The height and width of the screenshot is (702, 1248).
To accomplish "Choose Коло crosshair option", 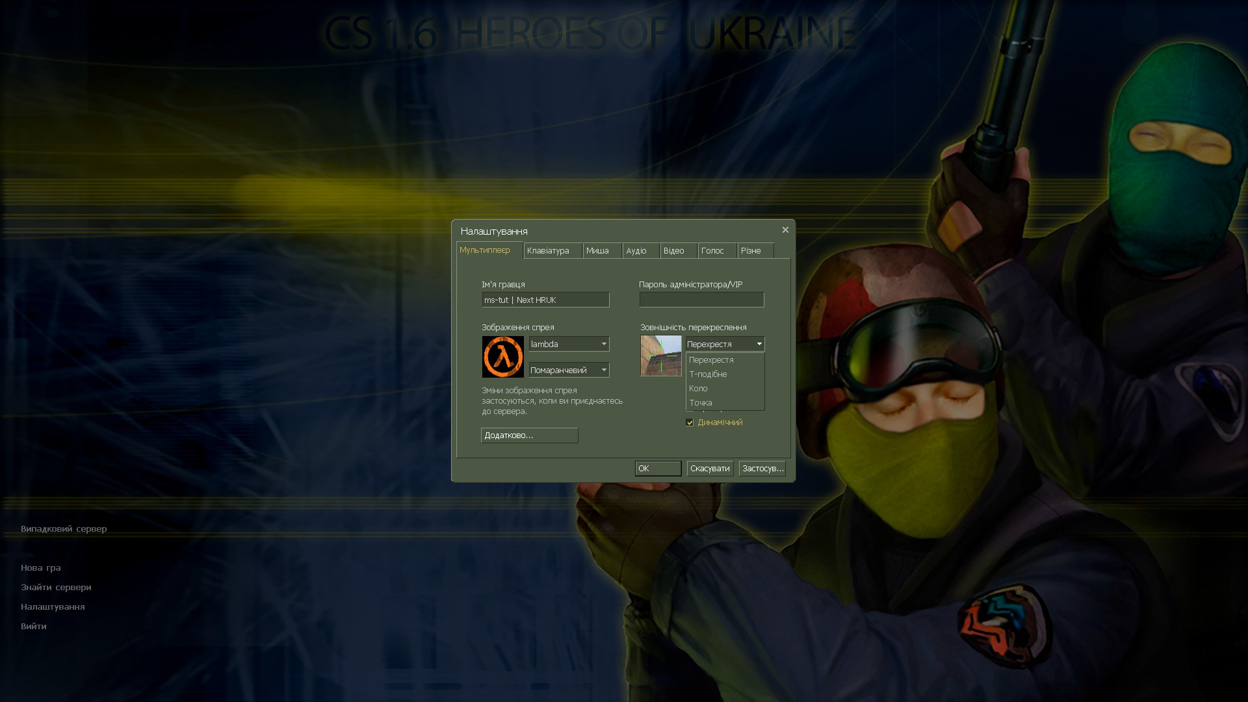I will (725, 389).
